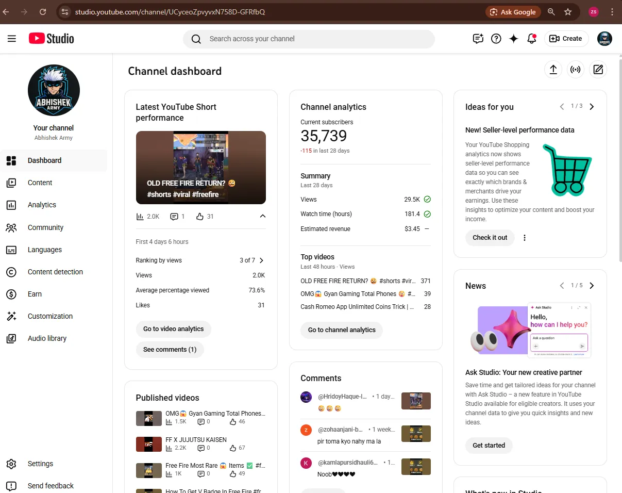Select Content detection in the sidebar

pyautogui.click(x=54, y=272)
